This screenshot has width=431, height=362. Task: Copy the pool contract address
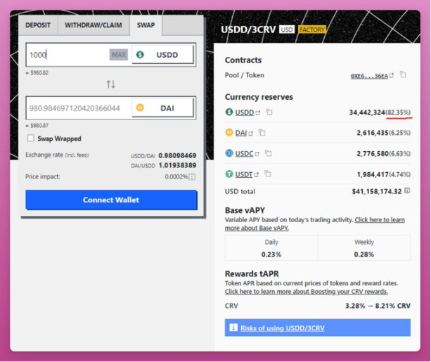(x=403, y=75)
